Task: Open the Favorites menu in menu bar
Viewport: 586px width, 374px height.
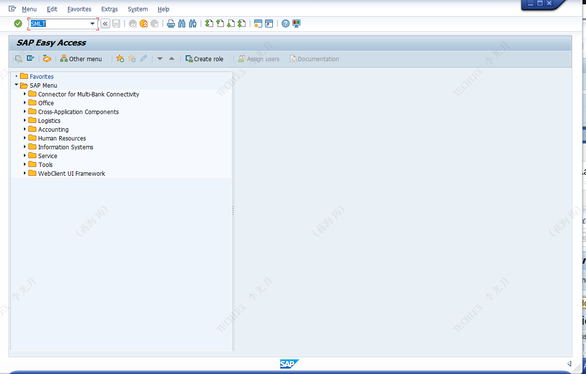Action: pyautogui.click(x=79, y=9)
